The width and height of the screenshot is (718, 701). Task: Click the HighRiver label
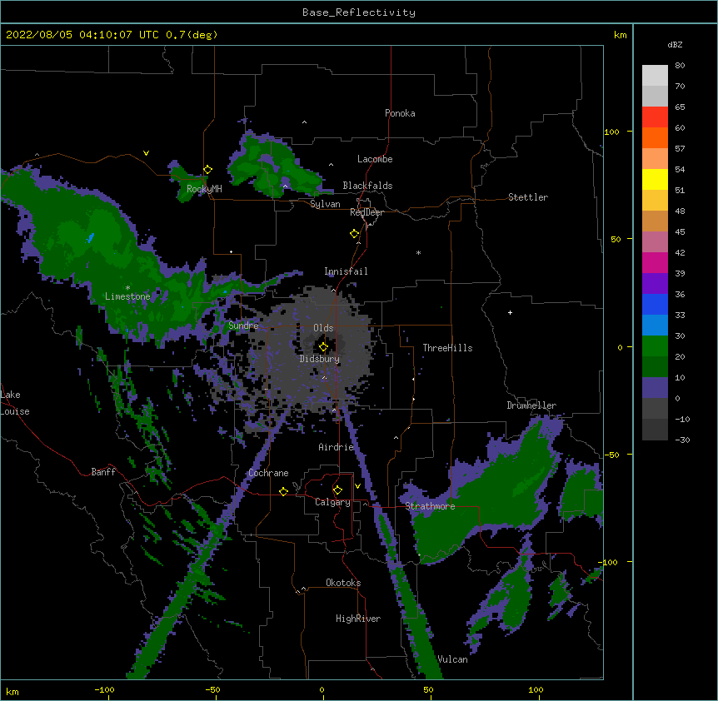tap(358, 619)
